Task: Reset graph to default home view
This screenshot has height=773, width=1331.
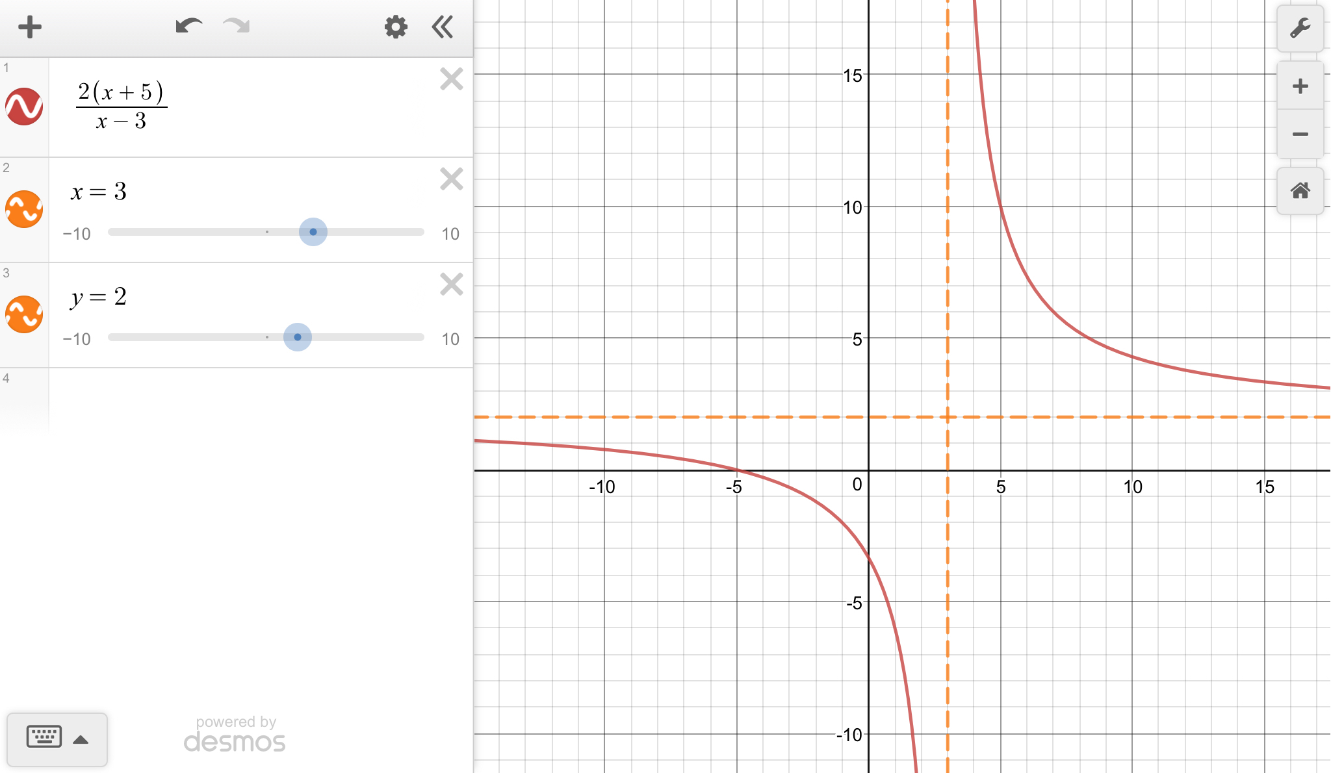Action: [x=1300, y=191]
